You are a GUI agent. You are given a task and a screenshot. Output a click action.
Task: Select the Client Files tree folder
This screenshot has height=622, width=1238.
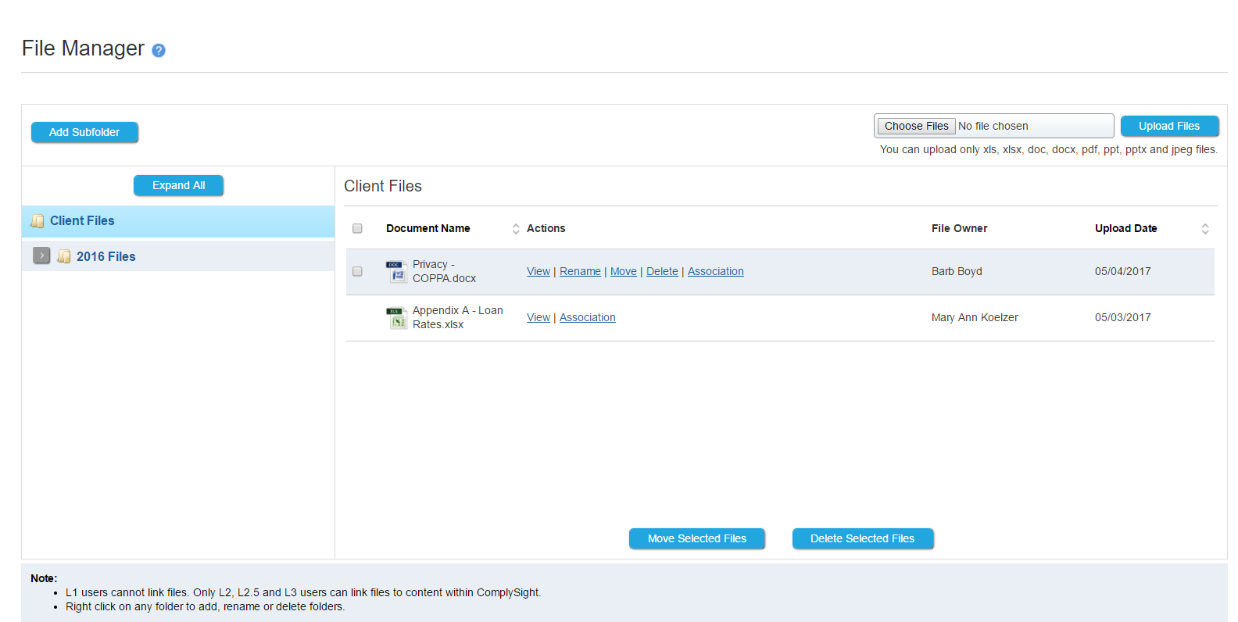pyautogui.click(x=178, y=221)
